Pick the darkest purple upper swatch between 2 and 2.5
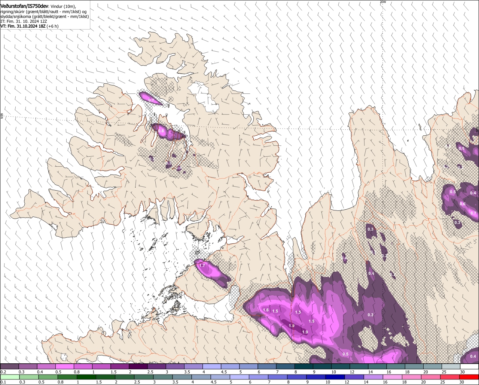 pyautogui.click(x=138, y=366)
